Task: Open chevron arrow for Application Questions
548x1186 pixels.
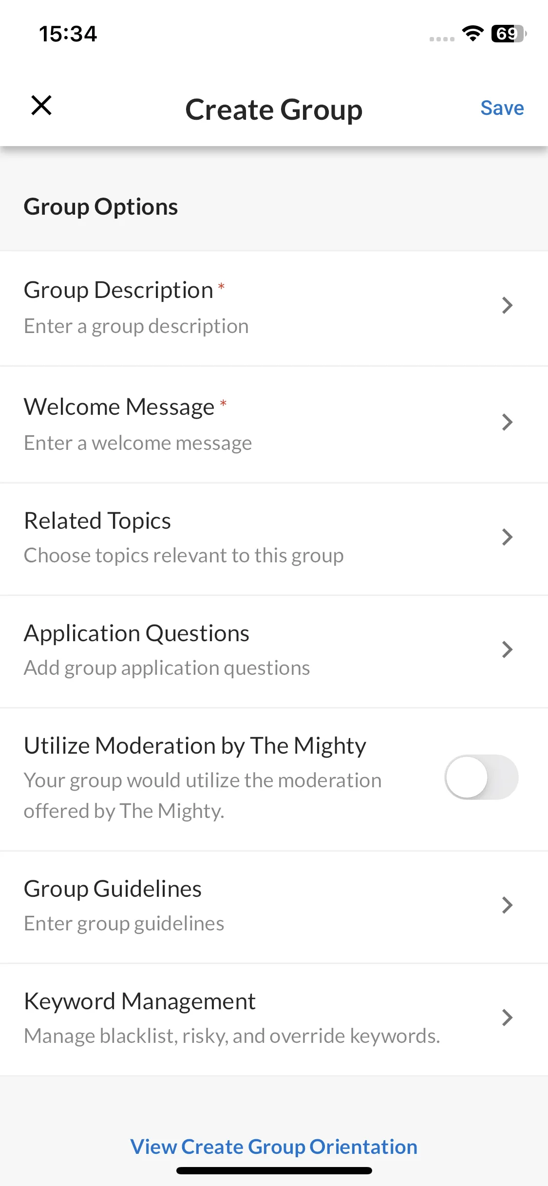Action: [x=507, y=649]
